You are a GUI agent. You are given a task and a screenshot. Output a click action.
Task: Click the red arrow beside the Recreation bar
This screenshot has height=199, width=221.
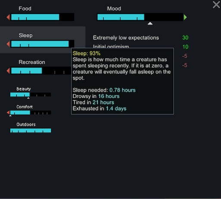(x=8, y=71)
